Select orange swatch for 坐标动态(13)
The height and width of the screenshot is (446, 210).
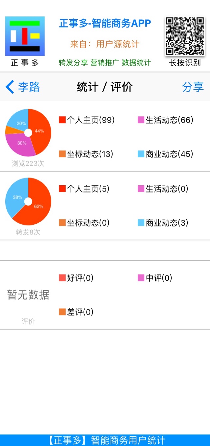(62, 154)
